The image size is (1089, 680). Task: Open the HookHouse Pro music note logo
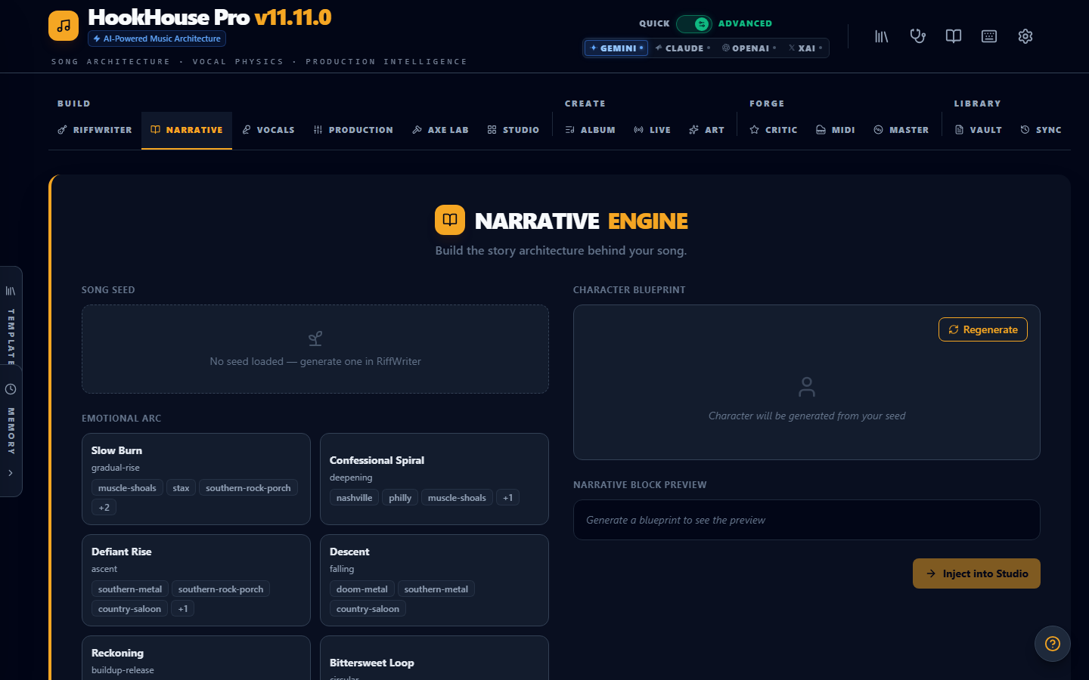coord(63,25)
